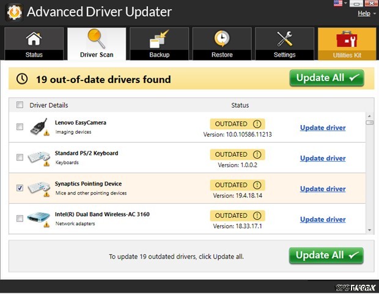Open the Backup tab

(x=160, y=44)
